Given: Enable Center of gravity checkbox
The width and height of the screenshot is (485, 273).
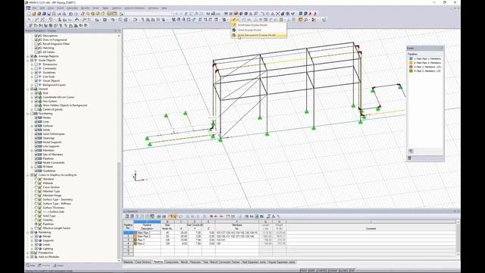Looking at the screenshot, I should click(36, 109).
